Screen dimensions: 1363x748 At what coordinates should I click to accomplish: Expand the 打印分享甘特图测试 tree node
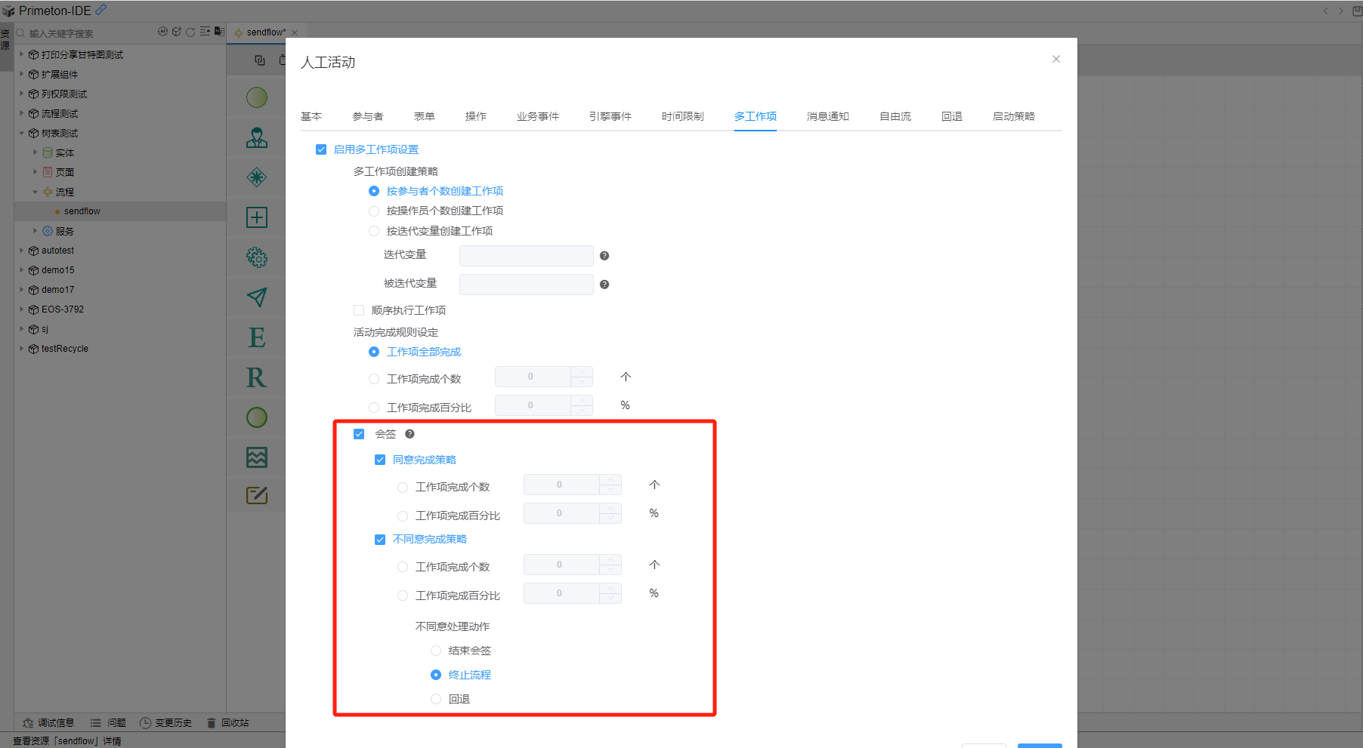click(22, 54)
